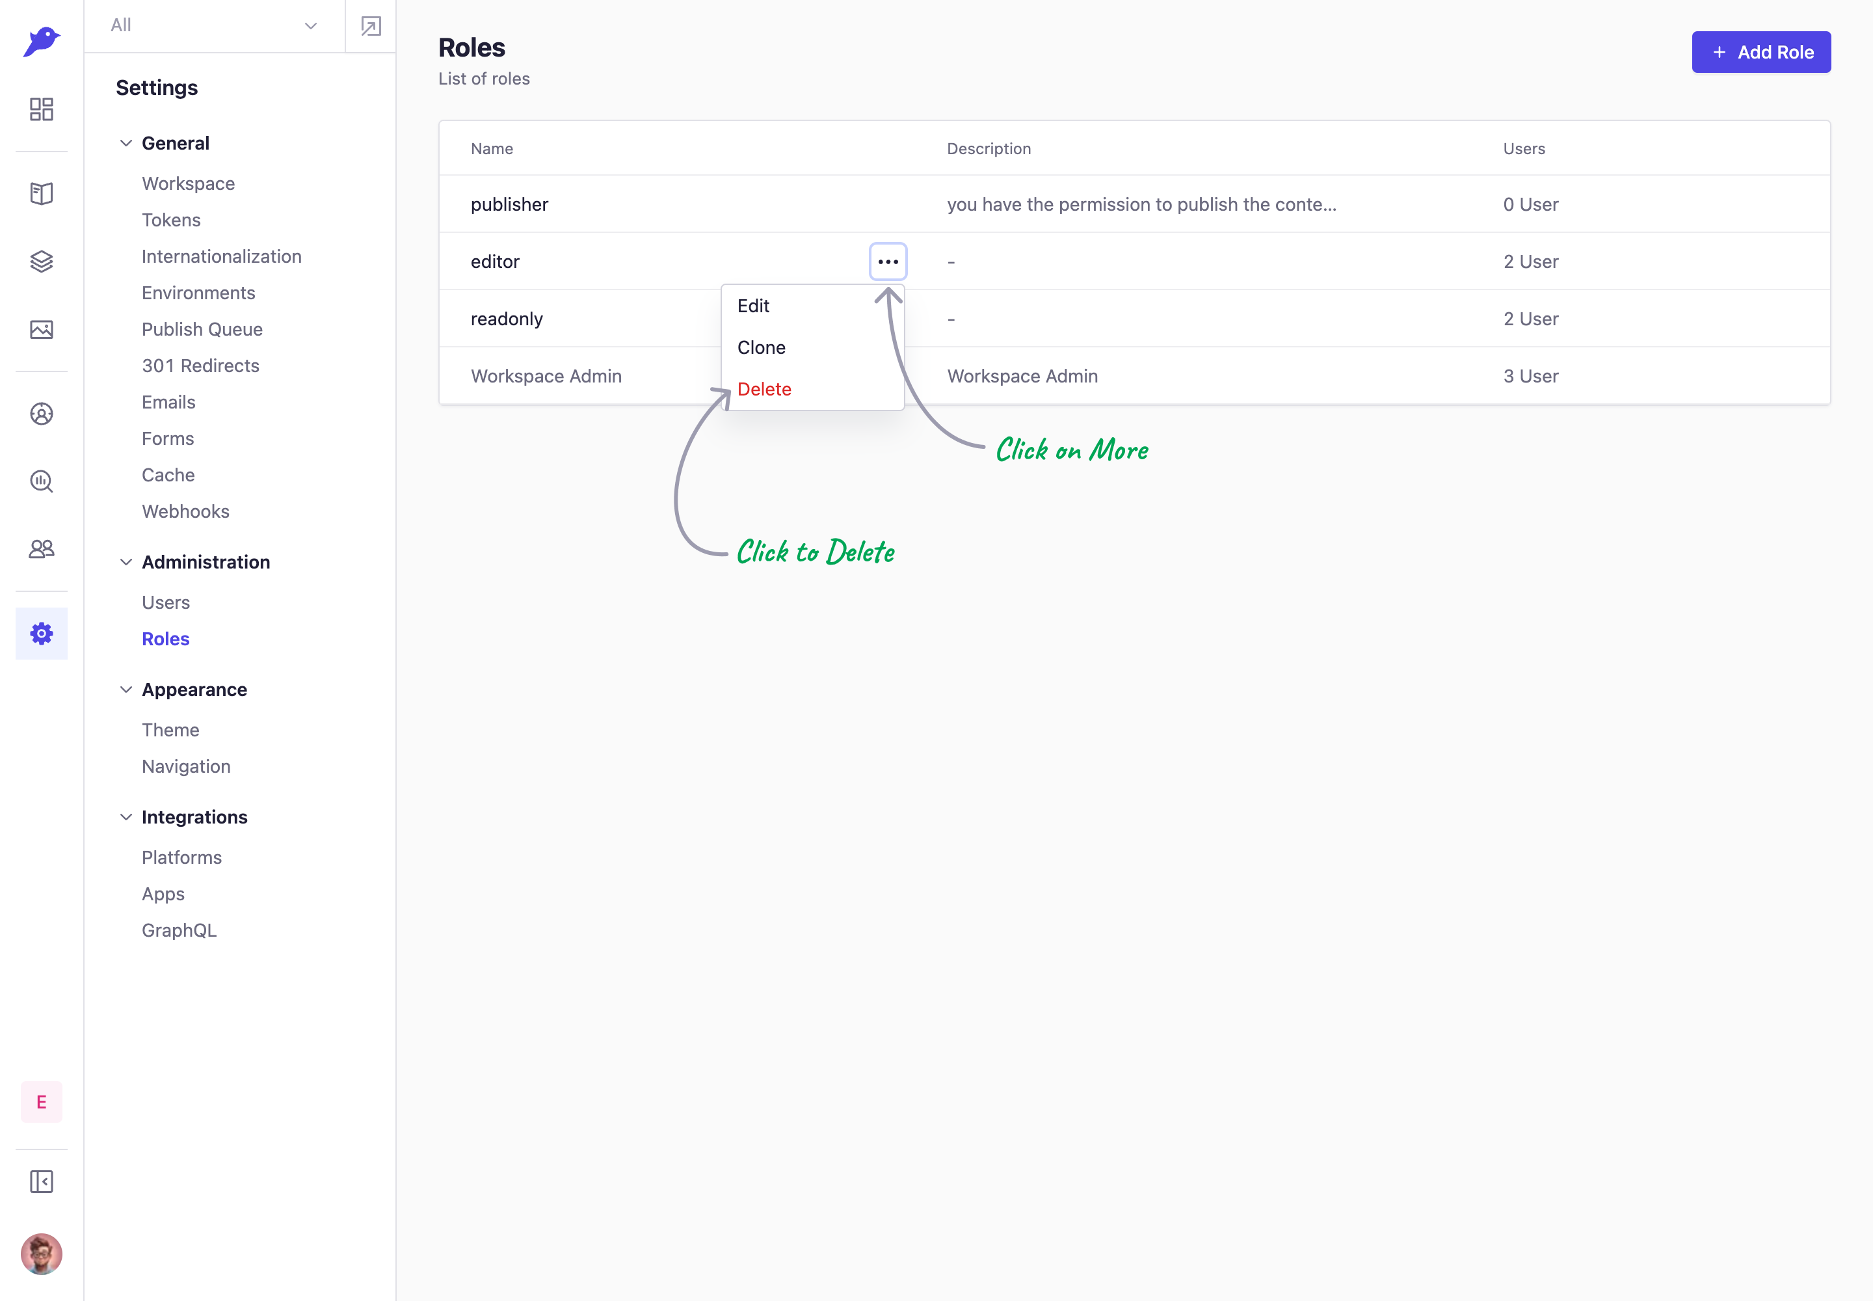This screenshot has width=1873, height=1301.
Task: Click "3 User" in Workspace Admin row
Action: [x=1530, y=377]
